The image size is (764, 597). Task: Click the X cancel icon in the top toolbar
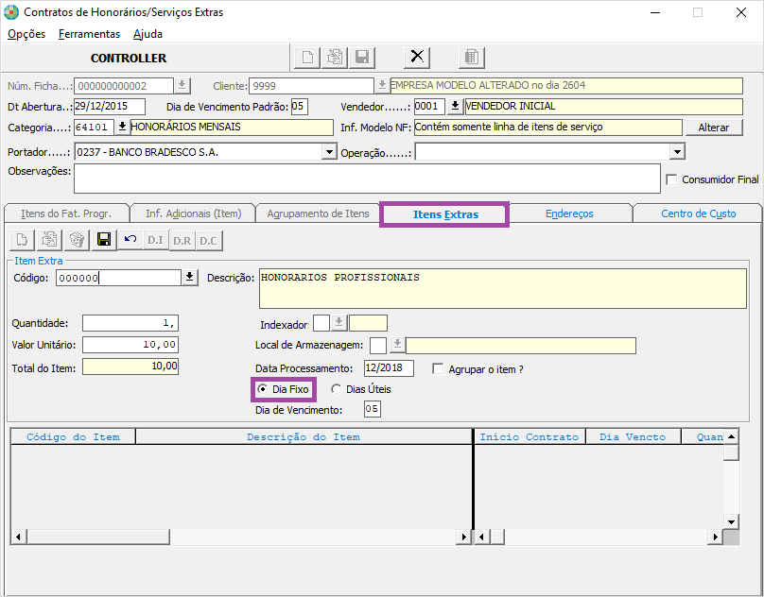(417, 58)
